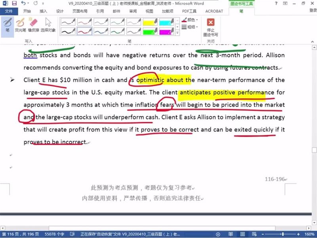
Task: Pick the thin red pen in gallery
Action: point(84,22)
